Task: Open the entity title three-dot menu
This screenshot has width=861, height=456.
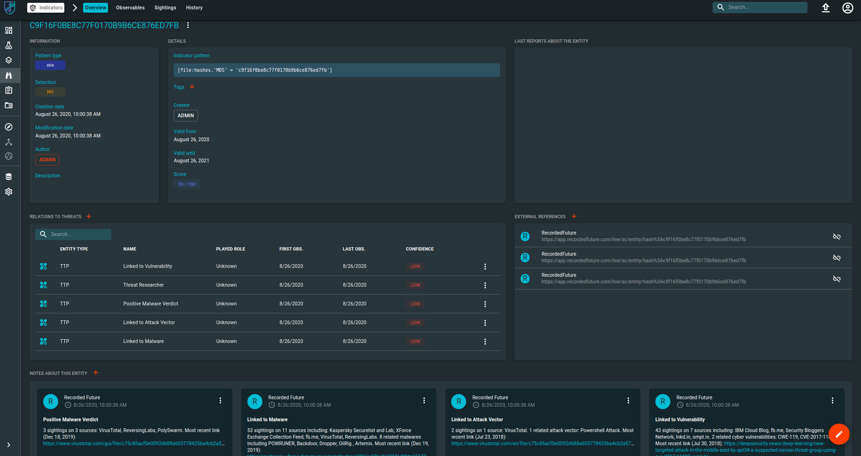Action: [188, 25]
